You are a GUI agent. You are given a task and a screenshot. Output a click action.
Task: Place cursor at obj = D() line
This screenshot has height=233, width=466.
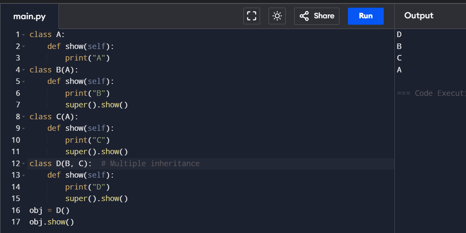tap(49, 210)
